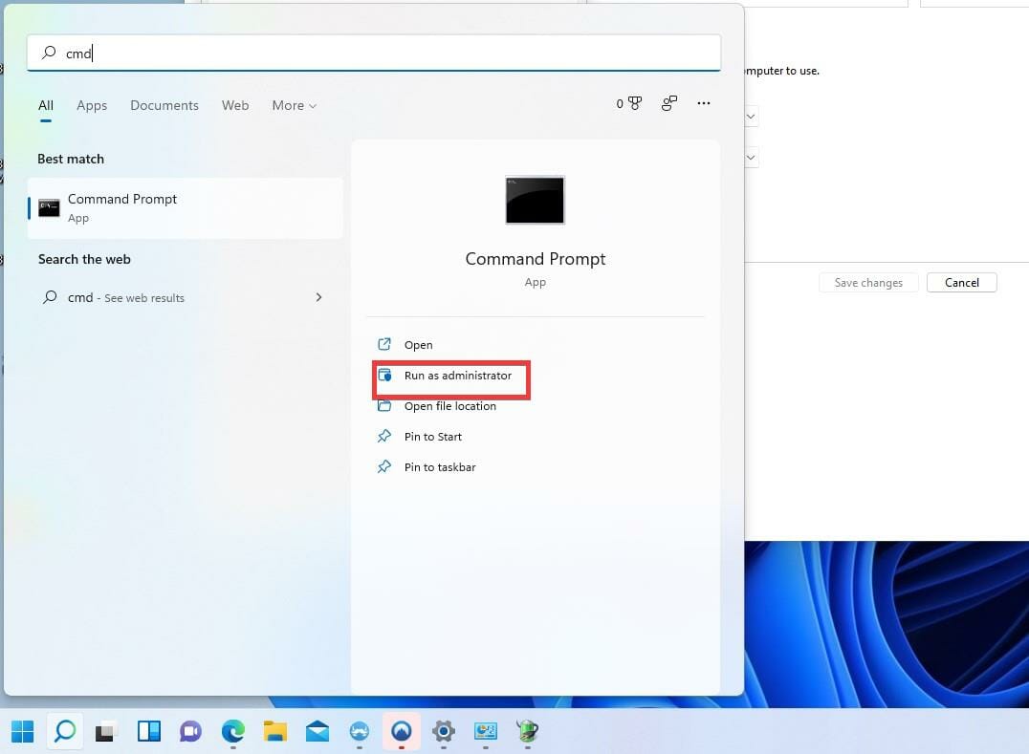Click the cmd search input field
This screenshot has height=754, width=1029.
point(373,54)
